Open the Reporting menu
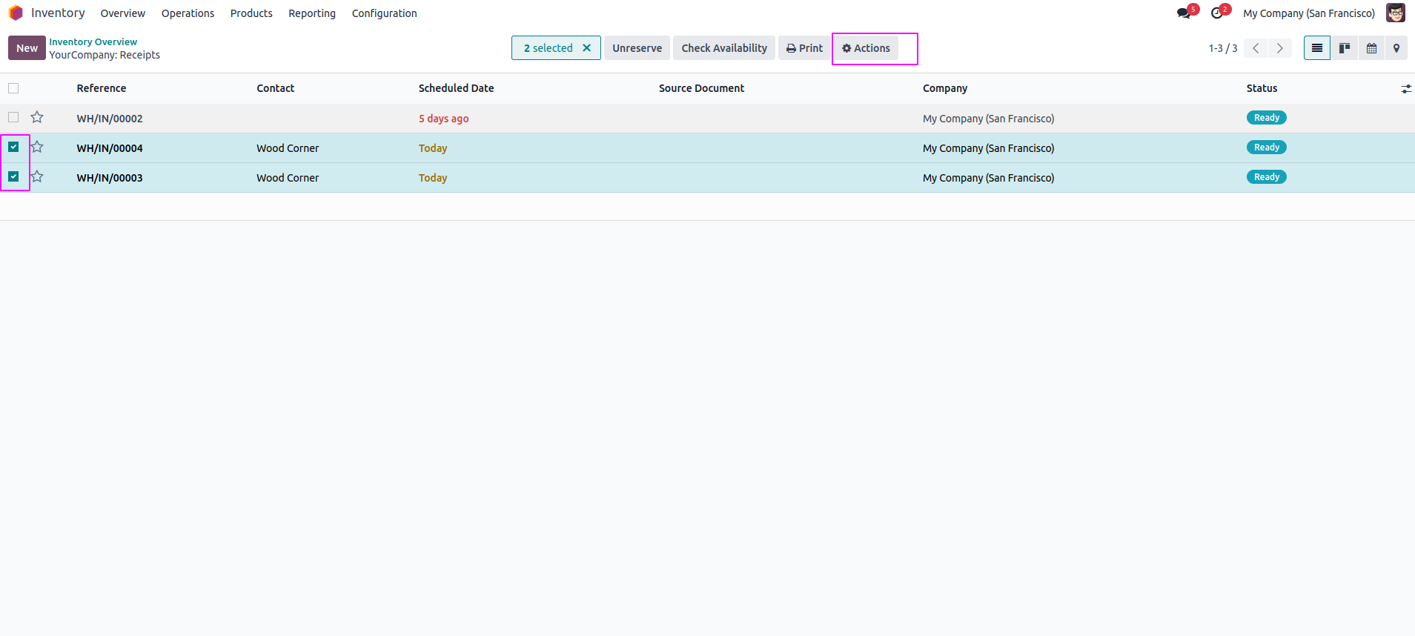1415x636 pixels. (312, 13)
